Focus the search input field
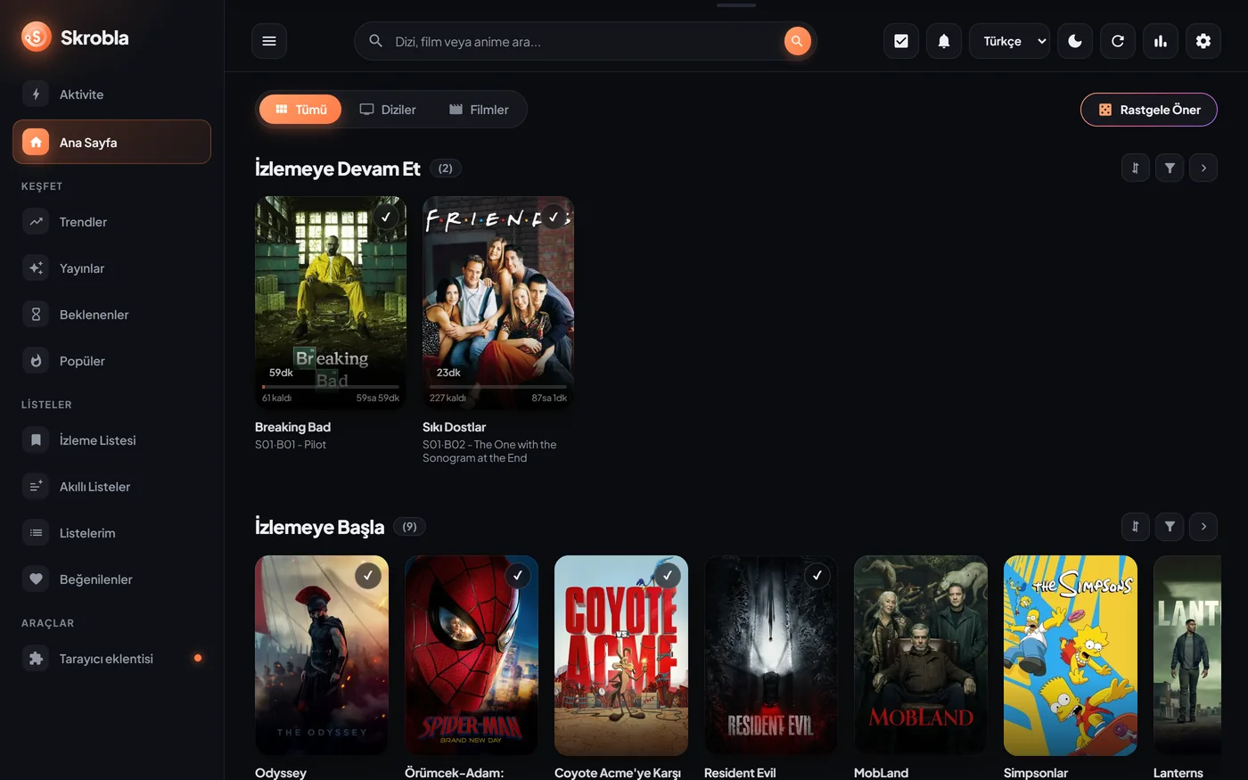The height and width of the screenshot is (780, 1248). pos(584,41)
